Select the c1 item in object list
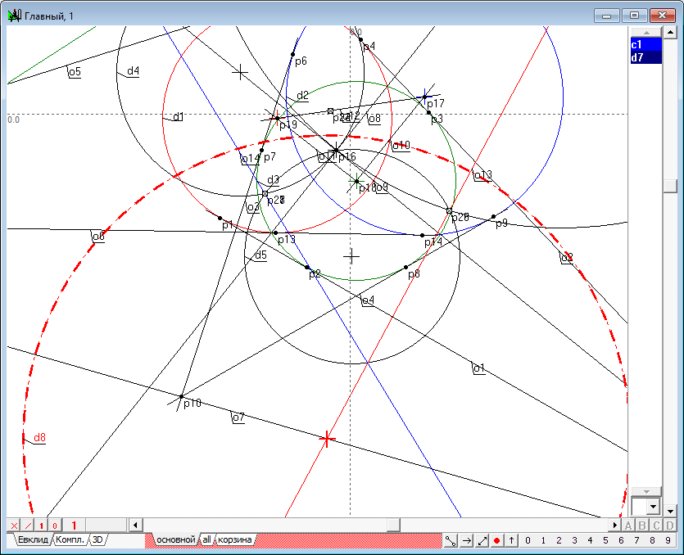This screenshot has width=684, height=555. (646, 44)
